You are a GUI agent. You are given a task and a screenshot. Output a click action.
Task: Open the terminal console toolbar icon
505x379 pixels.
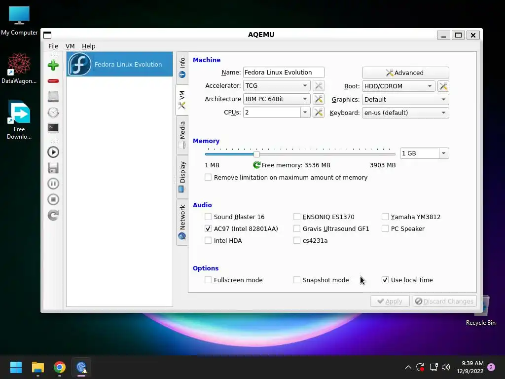pyautogui.click(x=53, y=128)
